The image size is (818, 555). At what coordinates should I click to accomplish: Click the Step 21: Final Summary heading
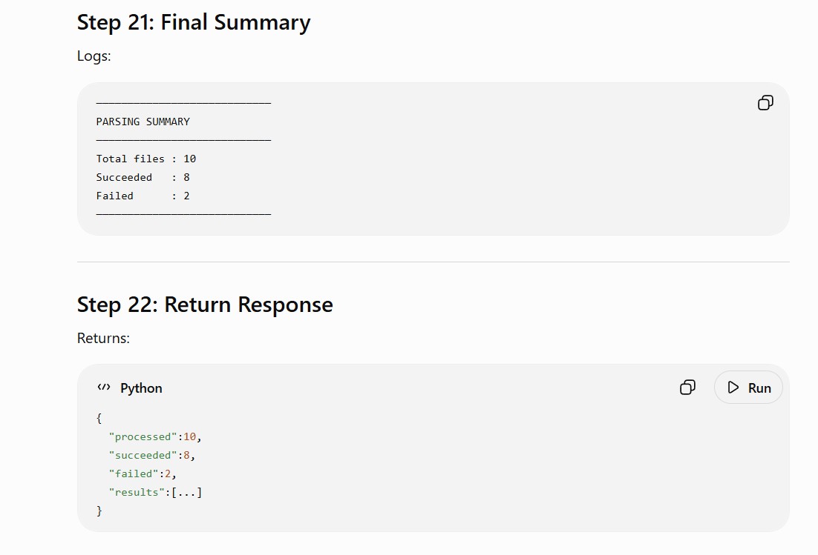click(194, 22)
